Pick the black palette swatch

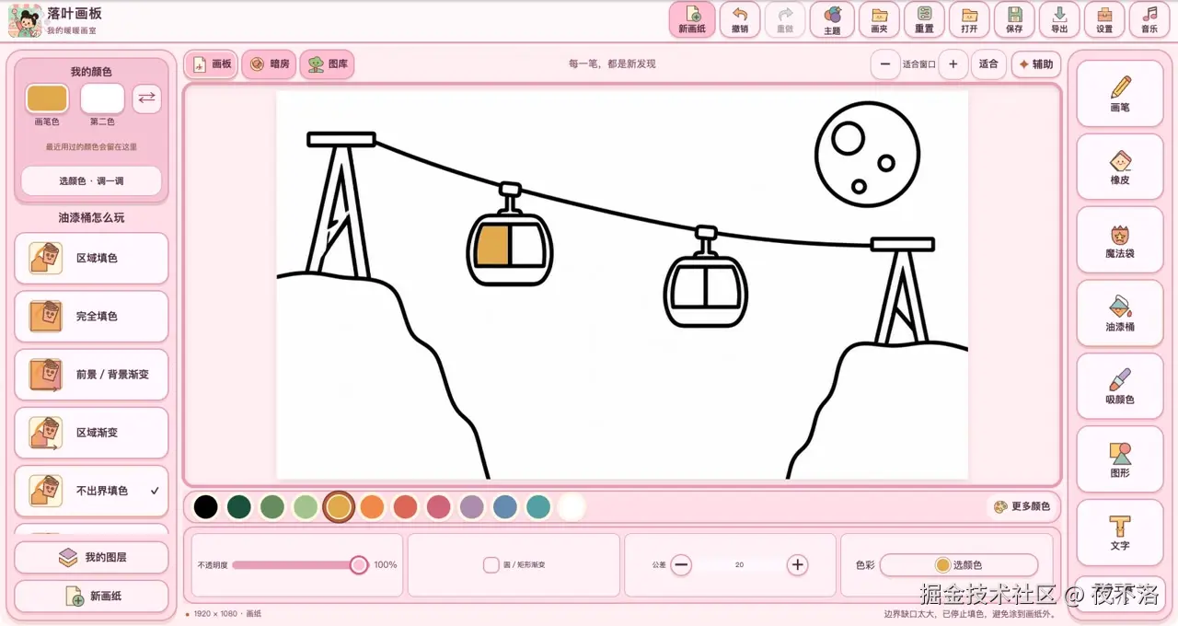(x=206, y=507)
